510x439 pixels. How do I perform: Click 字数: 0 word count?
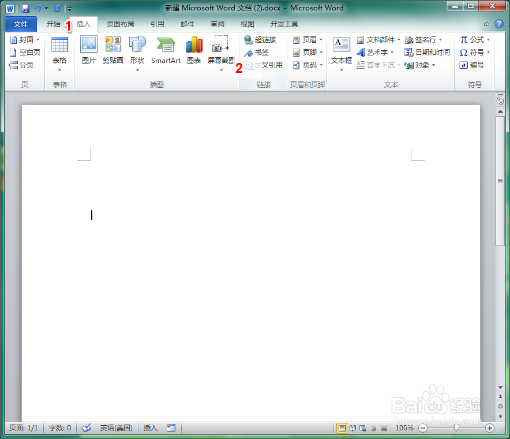click(60, 427)
